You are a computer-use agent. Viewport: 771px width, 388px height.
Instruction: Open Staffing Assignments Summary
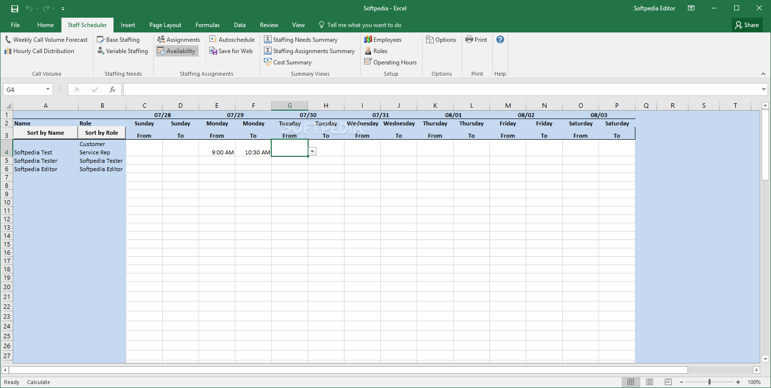[x=309, y=51]
